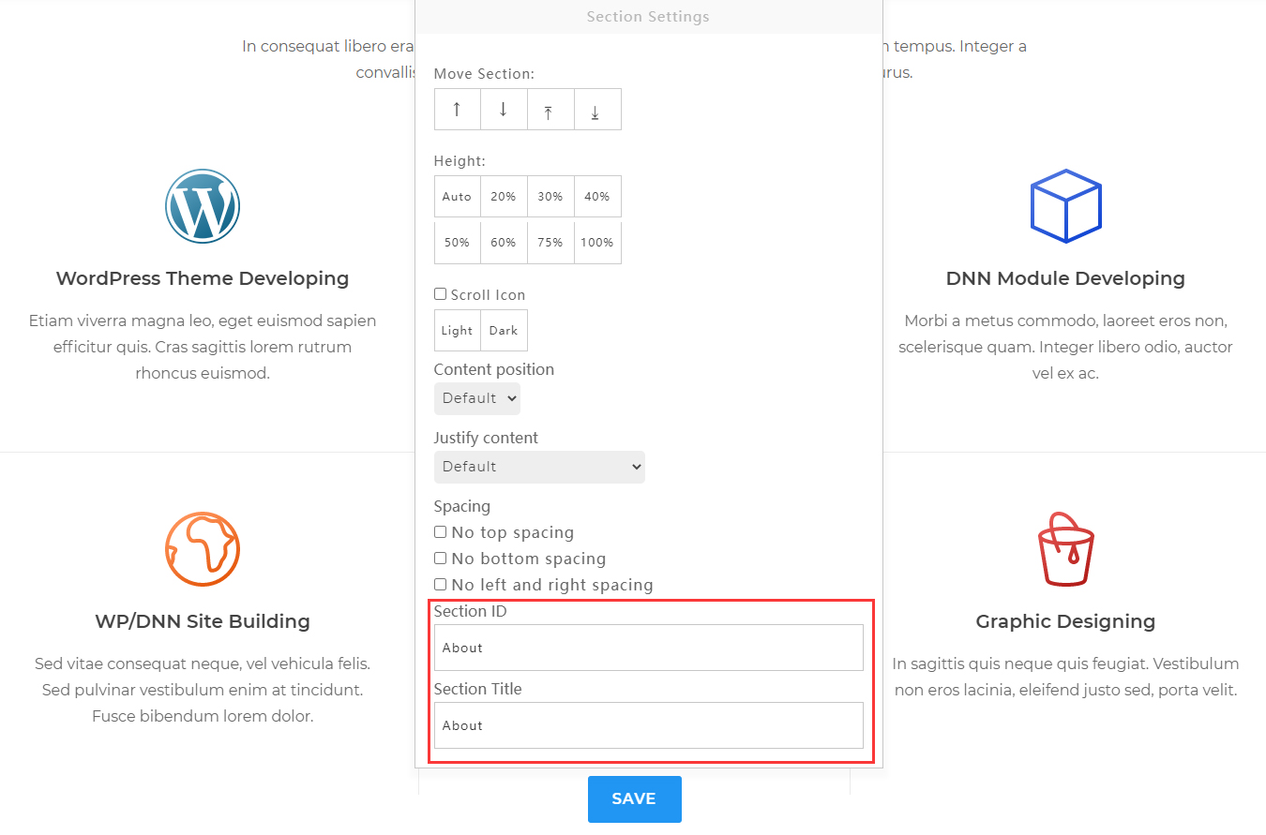Click the WordPress logo icon
Screen dimensions: 1266x835
(x=203, y=206)
